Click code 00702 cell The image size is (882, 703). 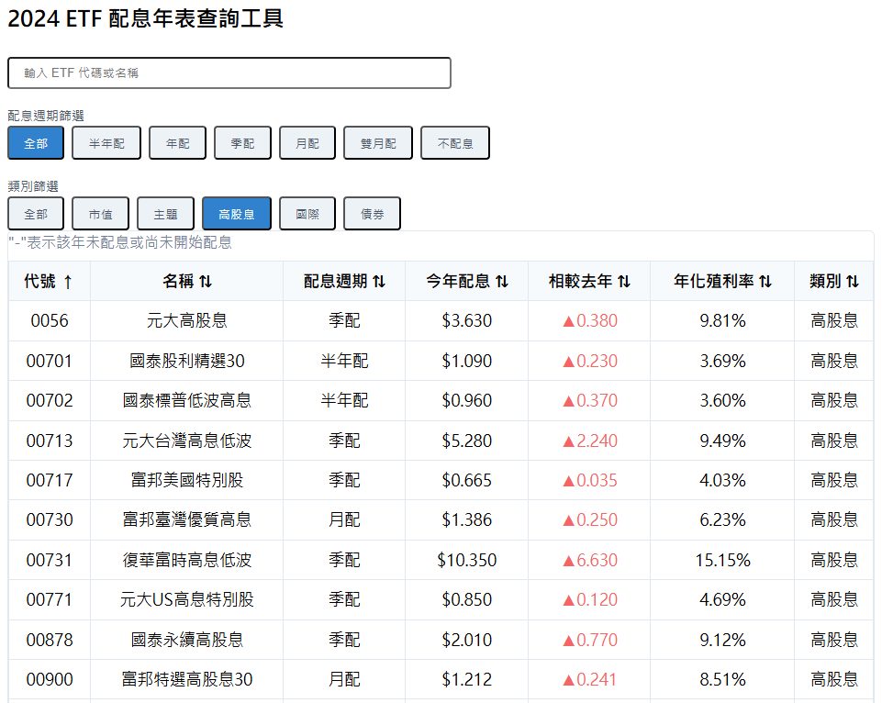click(50, 400)
